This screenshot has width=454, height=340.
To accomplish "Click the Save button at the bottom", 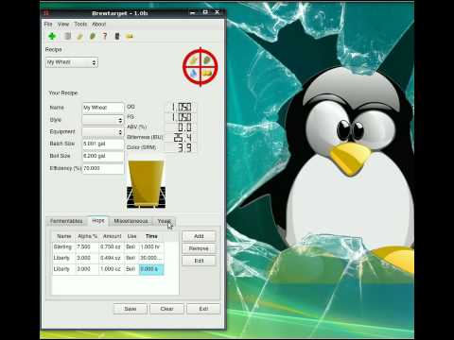I will click(131, 309).
